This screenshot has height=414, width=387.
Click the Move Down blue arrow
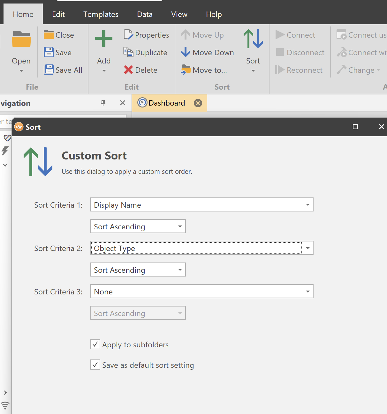186,52
